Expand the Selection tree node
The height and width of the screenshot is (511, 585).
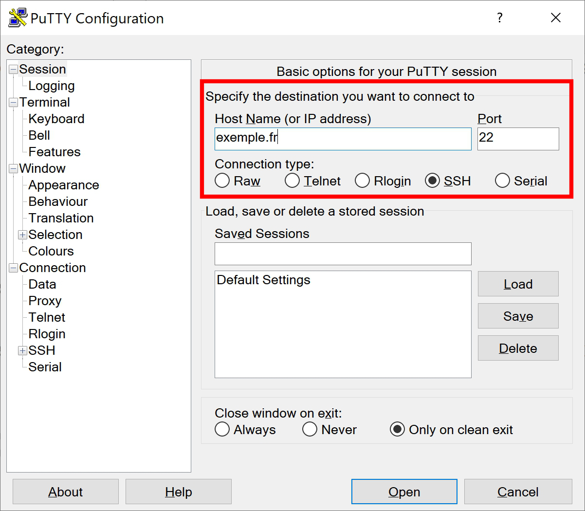point(23,235)
